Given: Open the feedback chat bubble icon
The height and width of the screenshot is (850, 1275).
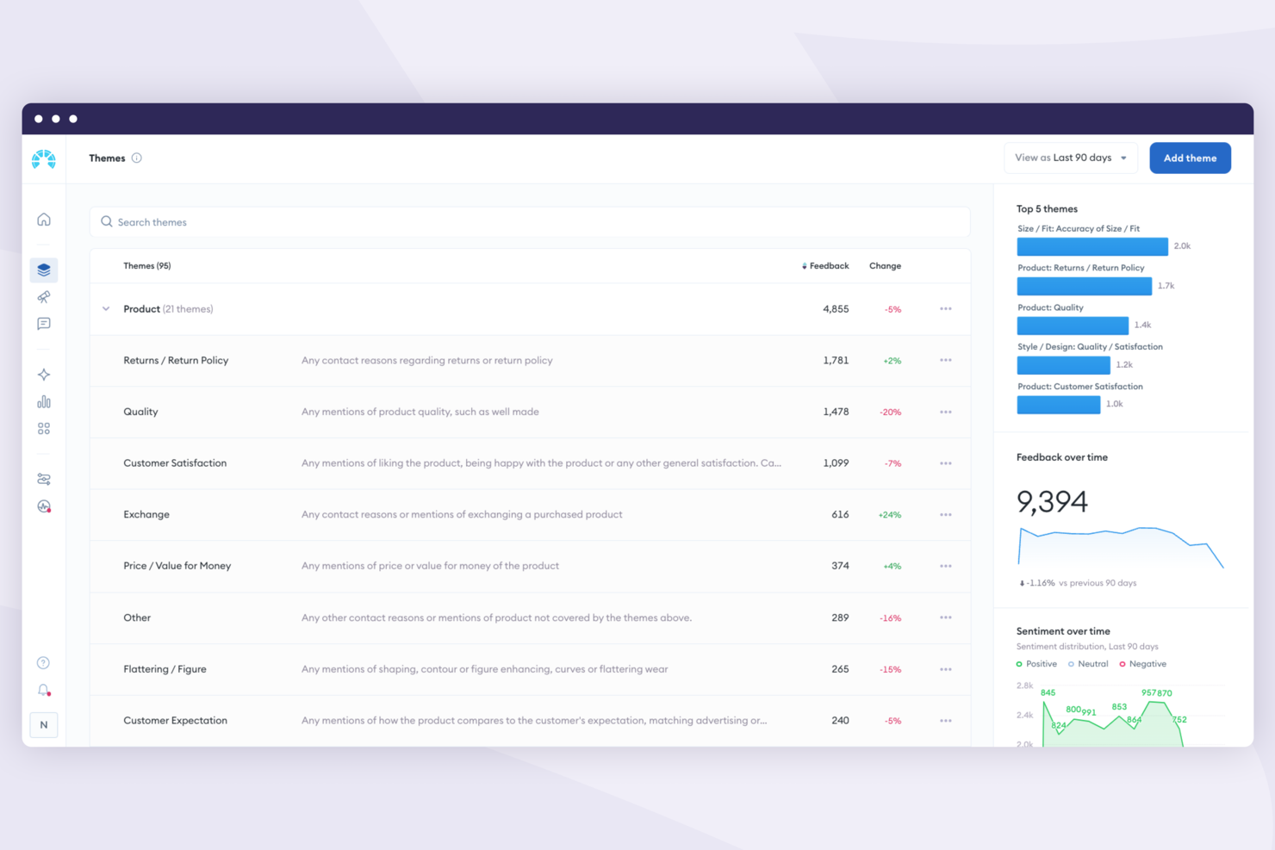Looking at the screenshot, I should (43, 324).
